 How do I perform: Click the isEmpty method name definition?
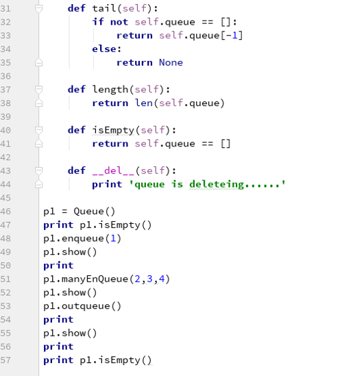pos(113,130)
